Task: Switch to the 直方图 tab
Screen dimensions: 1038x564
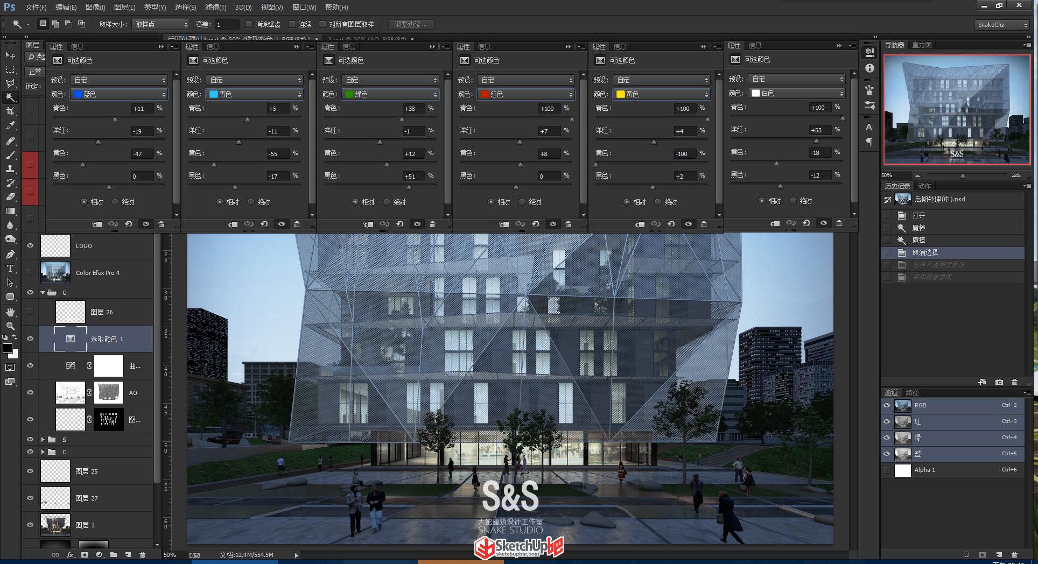Action: [922, 45]
